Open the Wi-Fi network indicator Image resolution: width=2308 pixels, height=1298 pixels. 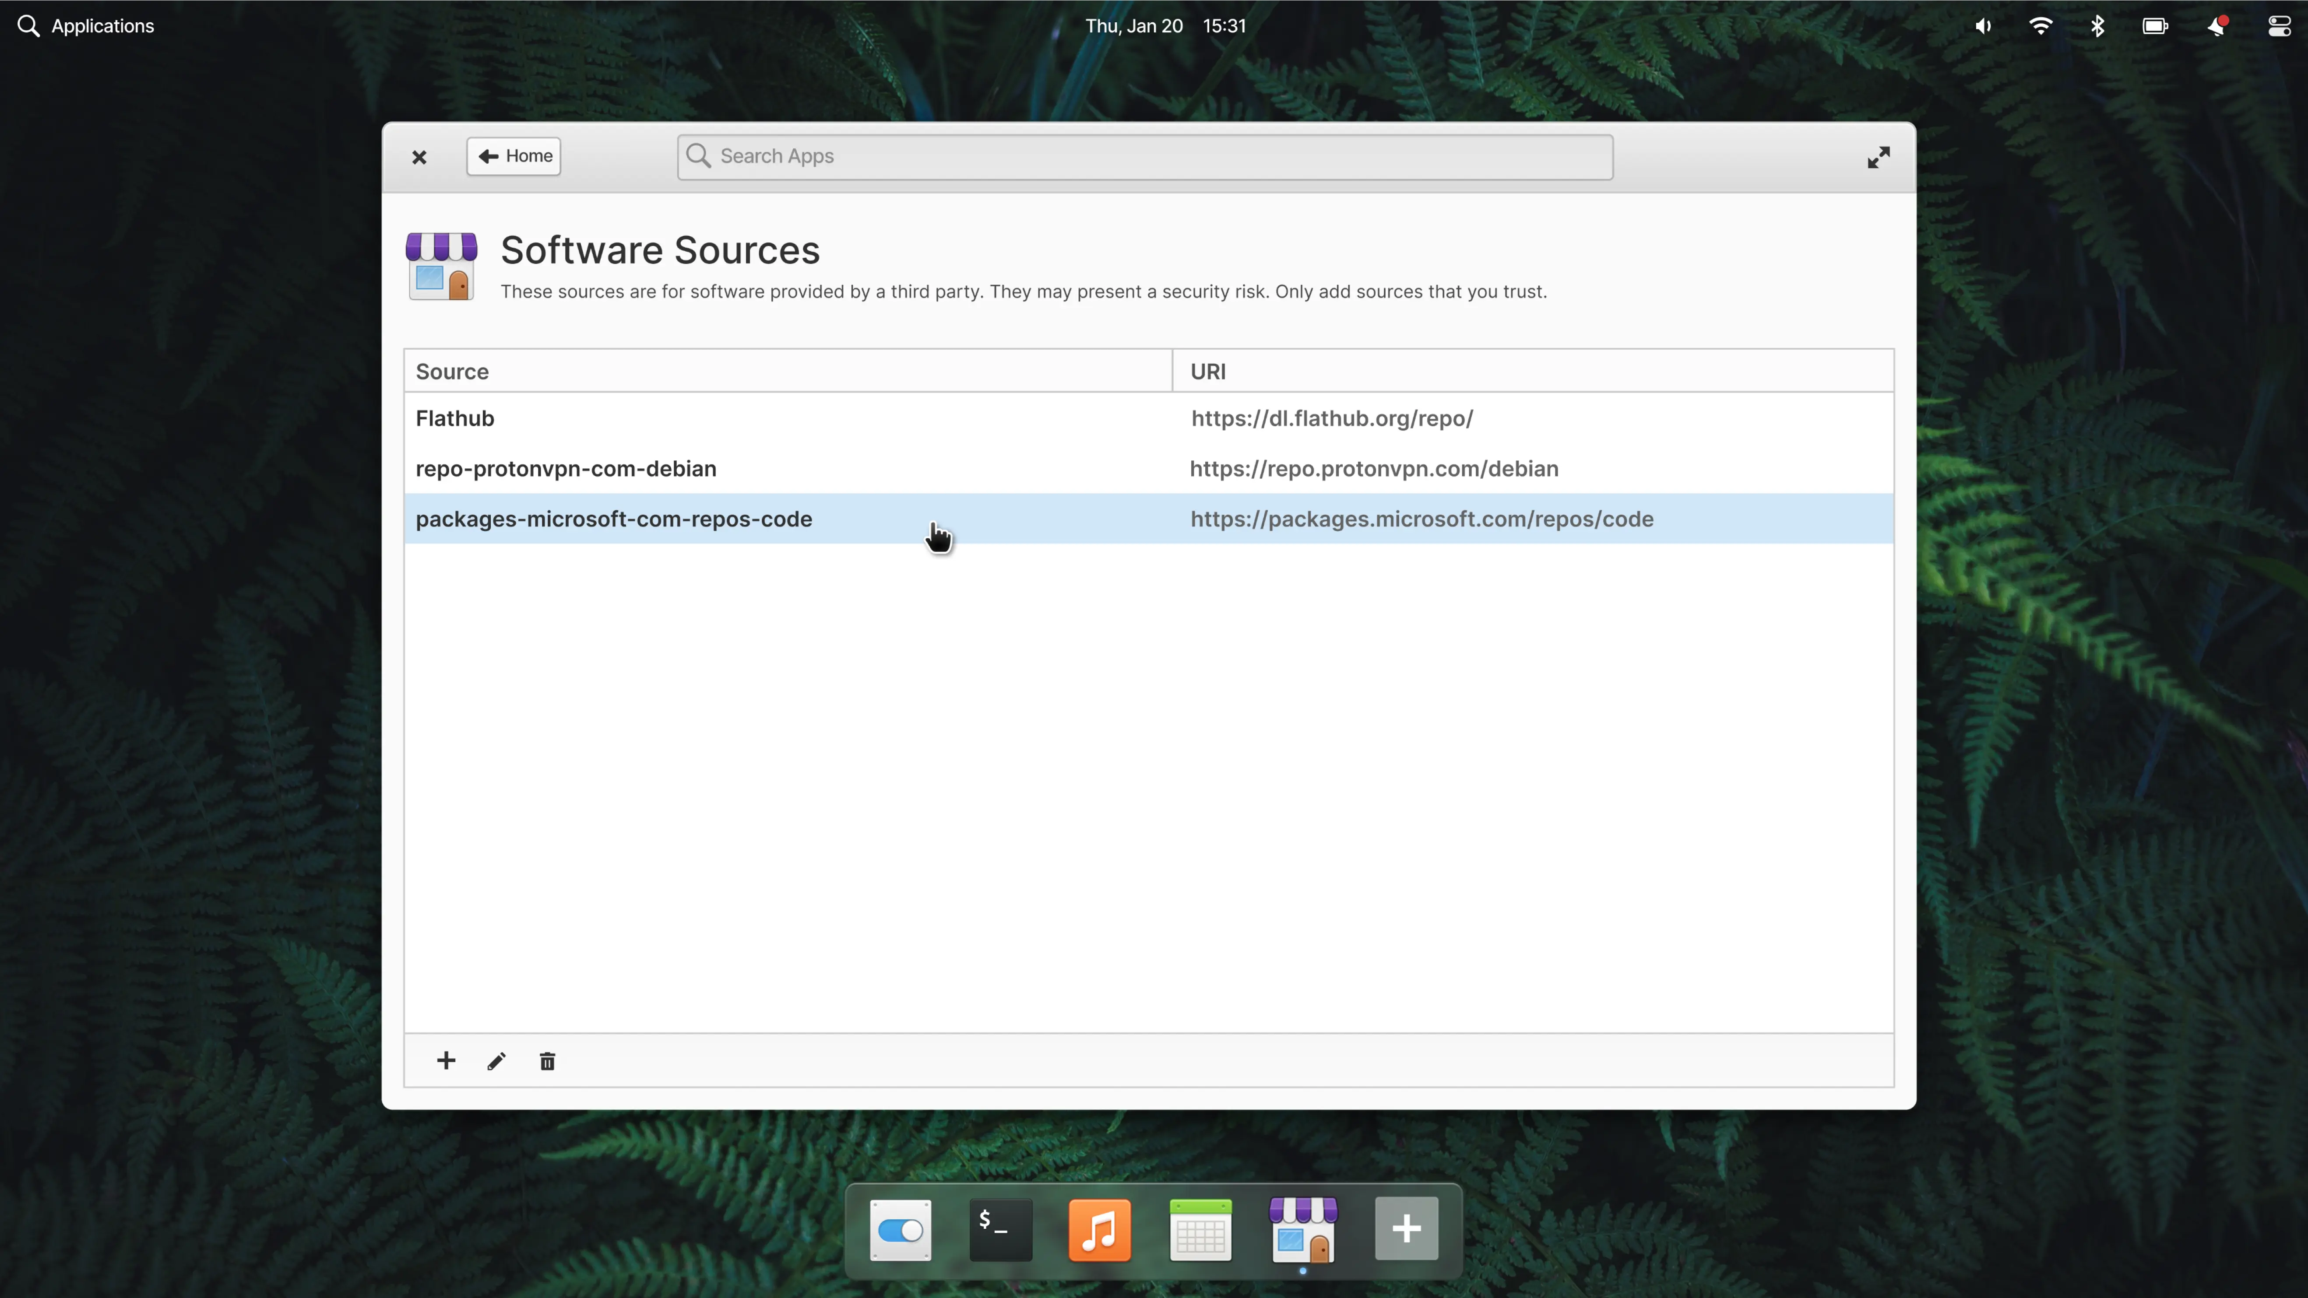click(x=2040, y=26)
